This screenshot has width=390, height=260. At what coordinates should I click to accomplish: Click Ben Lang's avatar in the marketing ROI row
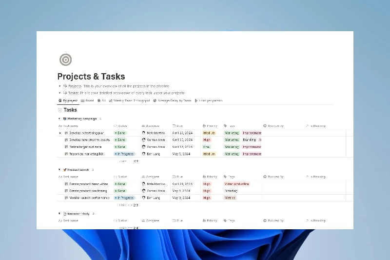[x=144, y=154]
